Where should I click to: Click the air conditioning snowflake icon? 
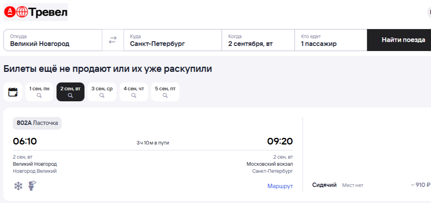coord(18,186)
